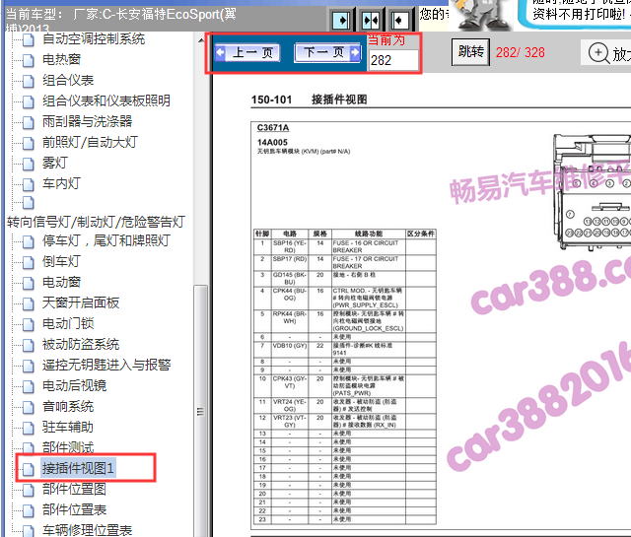Click the SBP16 (YE-RD) circuit cell
Image resolution: width=631 pixels, height=537 pixels.
(290, 246)
